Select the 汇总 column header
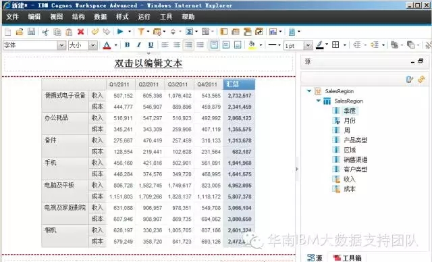 click(239, 84)
